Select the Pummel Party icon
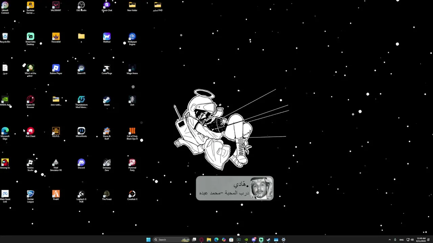Image resolution: width=433 pixels, height=243 pixels. pos(132,165)
